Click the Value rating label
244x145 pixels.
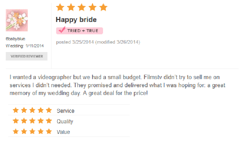63,132
